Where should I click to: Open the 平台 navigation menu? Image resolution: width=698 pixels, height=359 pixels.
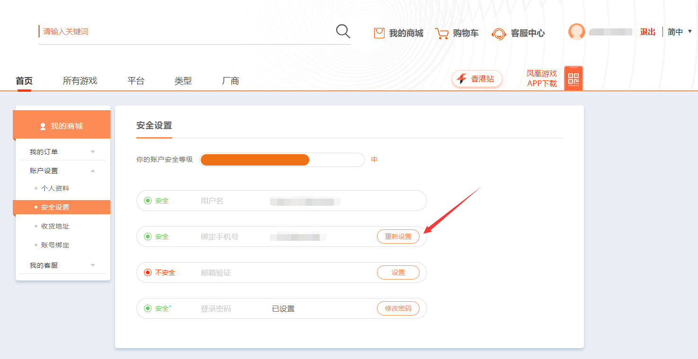click(x=135, y=80)
